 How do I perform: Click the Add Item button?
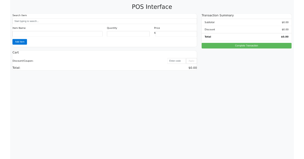[20, 42]
